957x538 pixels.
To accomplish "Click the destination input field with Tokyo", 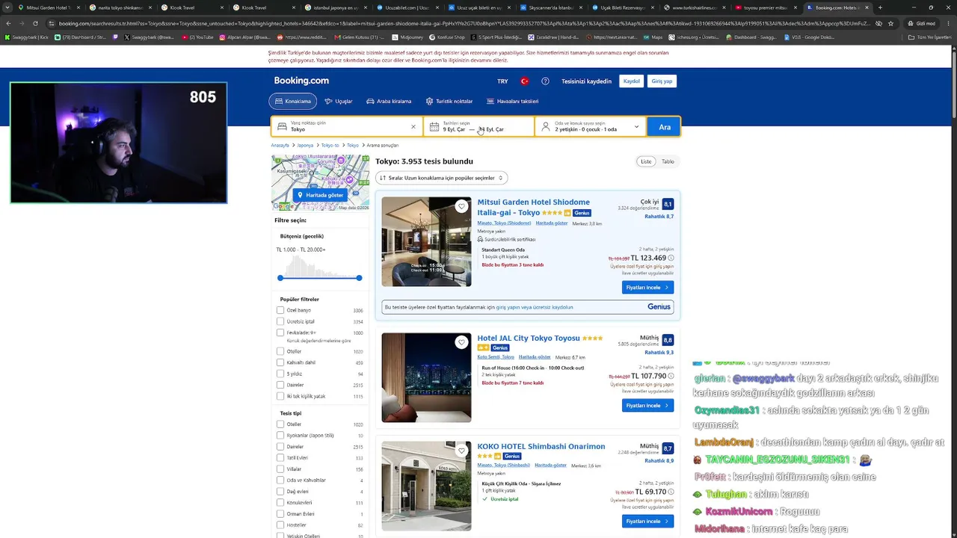I will coord(348,127).
